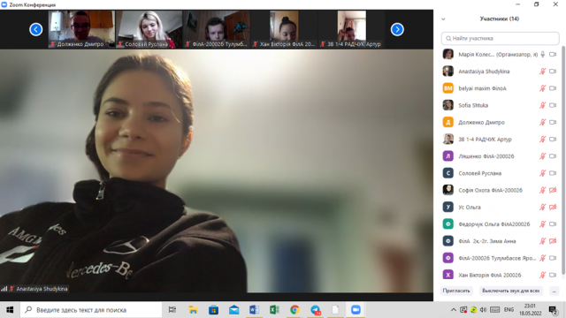This screenshot has height=318, width=566.
Task: Open Telegram from taskbar
Action: (x=315, y=310)
